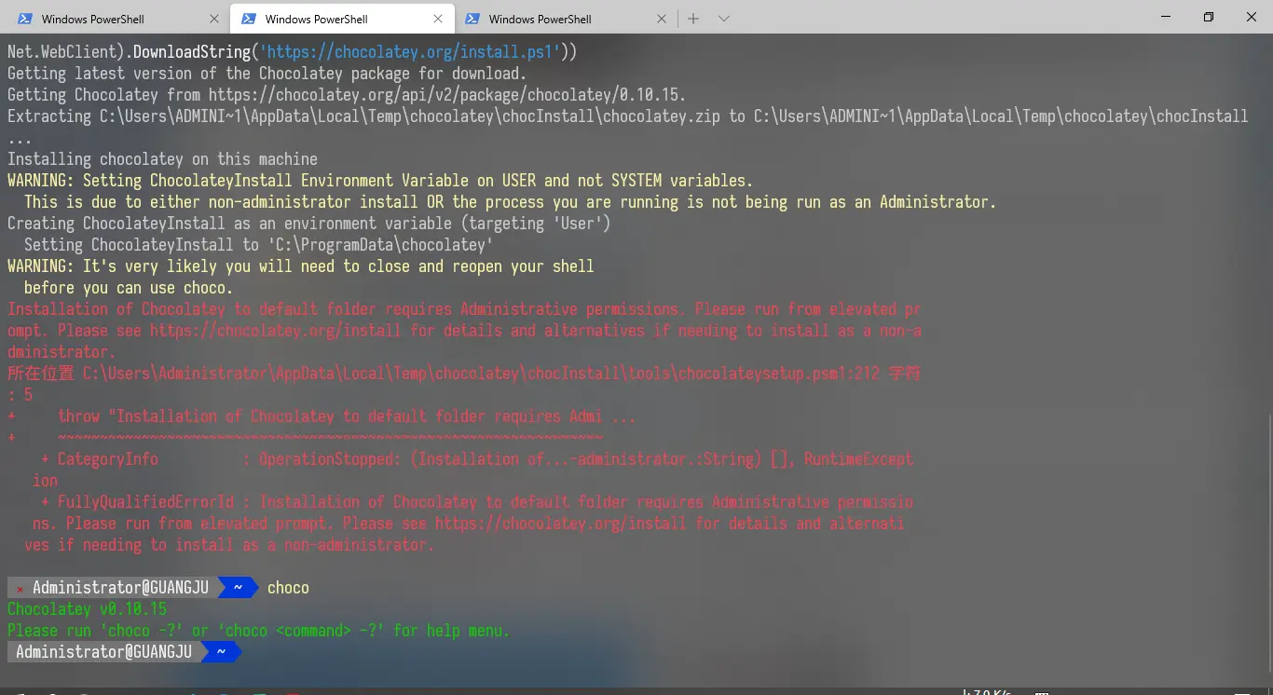Image resolution: width=1273 pixels, height=695 pixels.
Task: Click the blue '~' path segment of the last prompt
Action: pyautogui.click(x=221, y=651)
